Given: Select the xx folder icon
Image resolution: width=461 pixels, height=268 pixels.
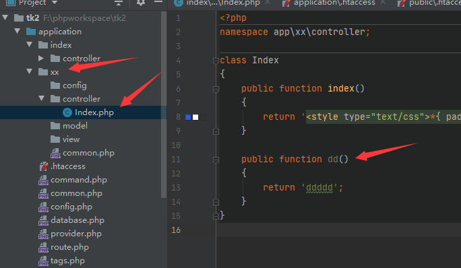Looking at the screenshot, I should click(43, 71).
